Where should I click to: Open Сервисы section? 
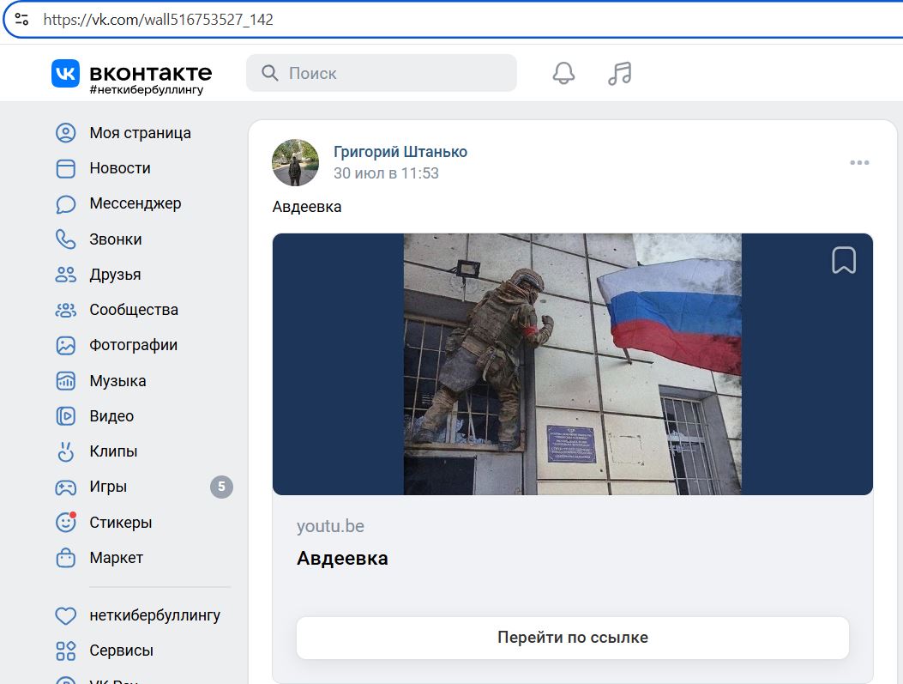pyautogui.click(x=121, y=651)
